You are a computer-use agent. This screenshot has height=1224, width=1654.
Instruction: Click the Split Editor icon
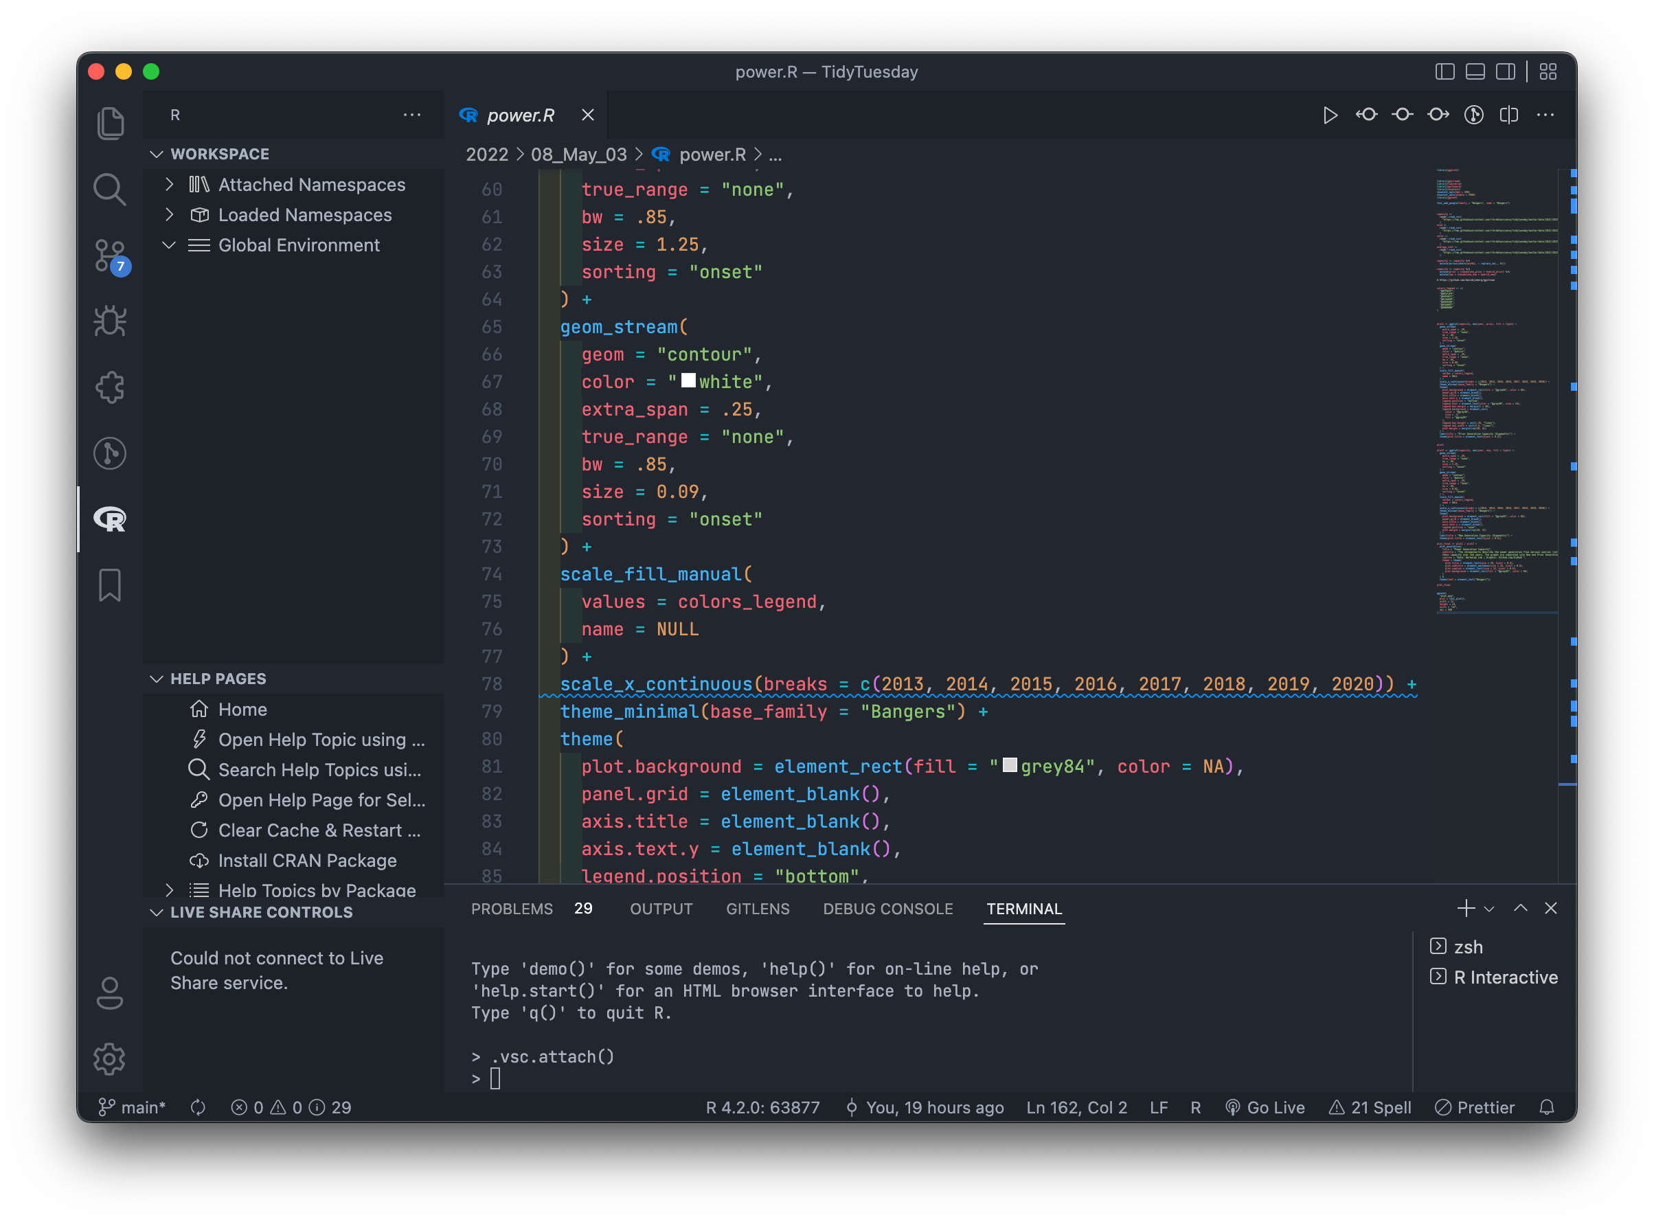point(1509,115)
